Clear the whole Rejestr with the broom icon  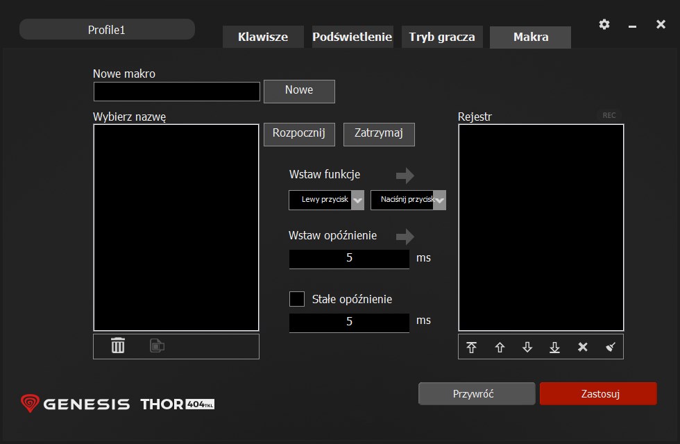(611, 347)
